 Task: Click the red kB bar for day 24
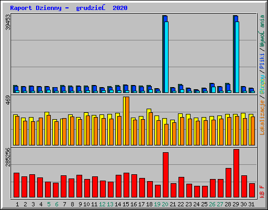tap(197, 192)
